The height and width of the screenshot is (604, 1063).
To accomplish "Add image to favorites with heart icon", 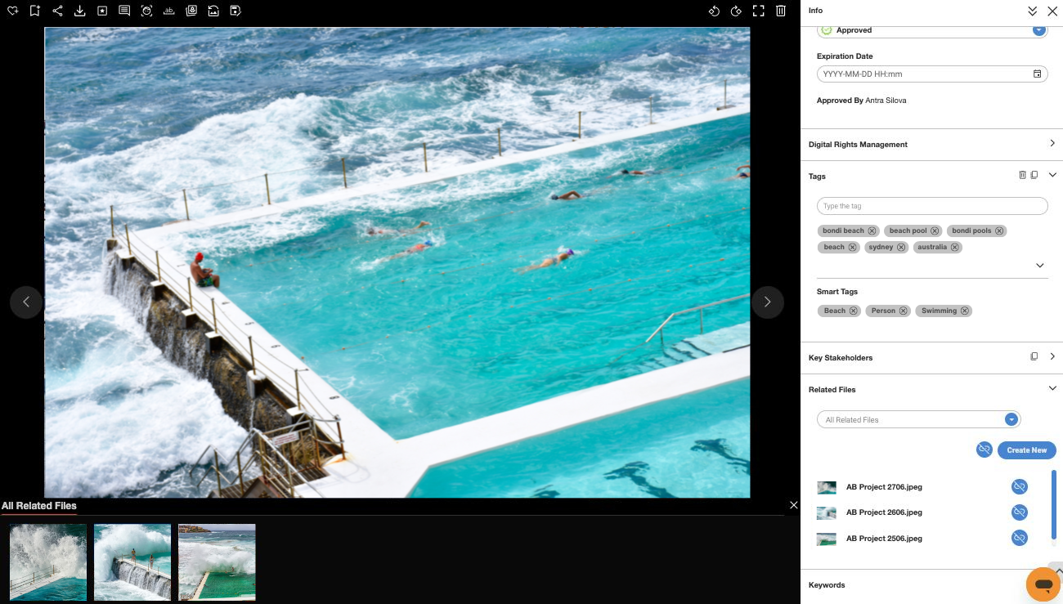I will click(13, 11).
